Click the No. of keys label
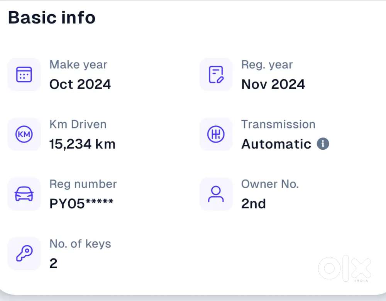The width and height of the screenshot is (386, 301). click(80, 244)
